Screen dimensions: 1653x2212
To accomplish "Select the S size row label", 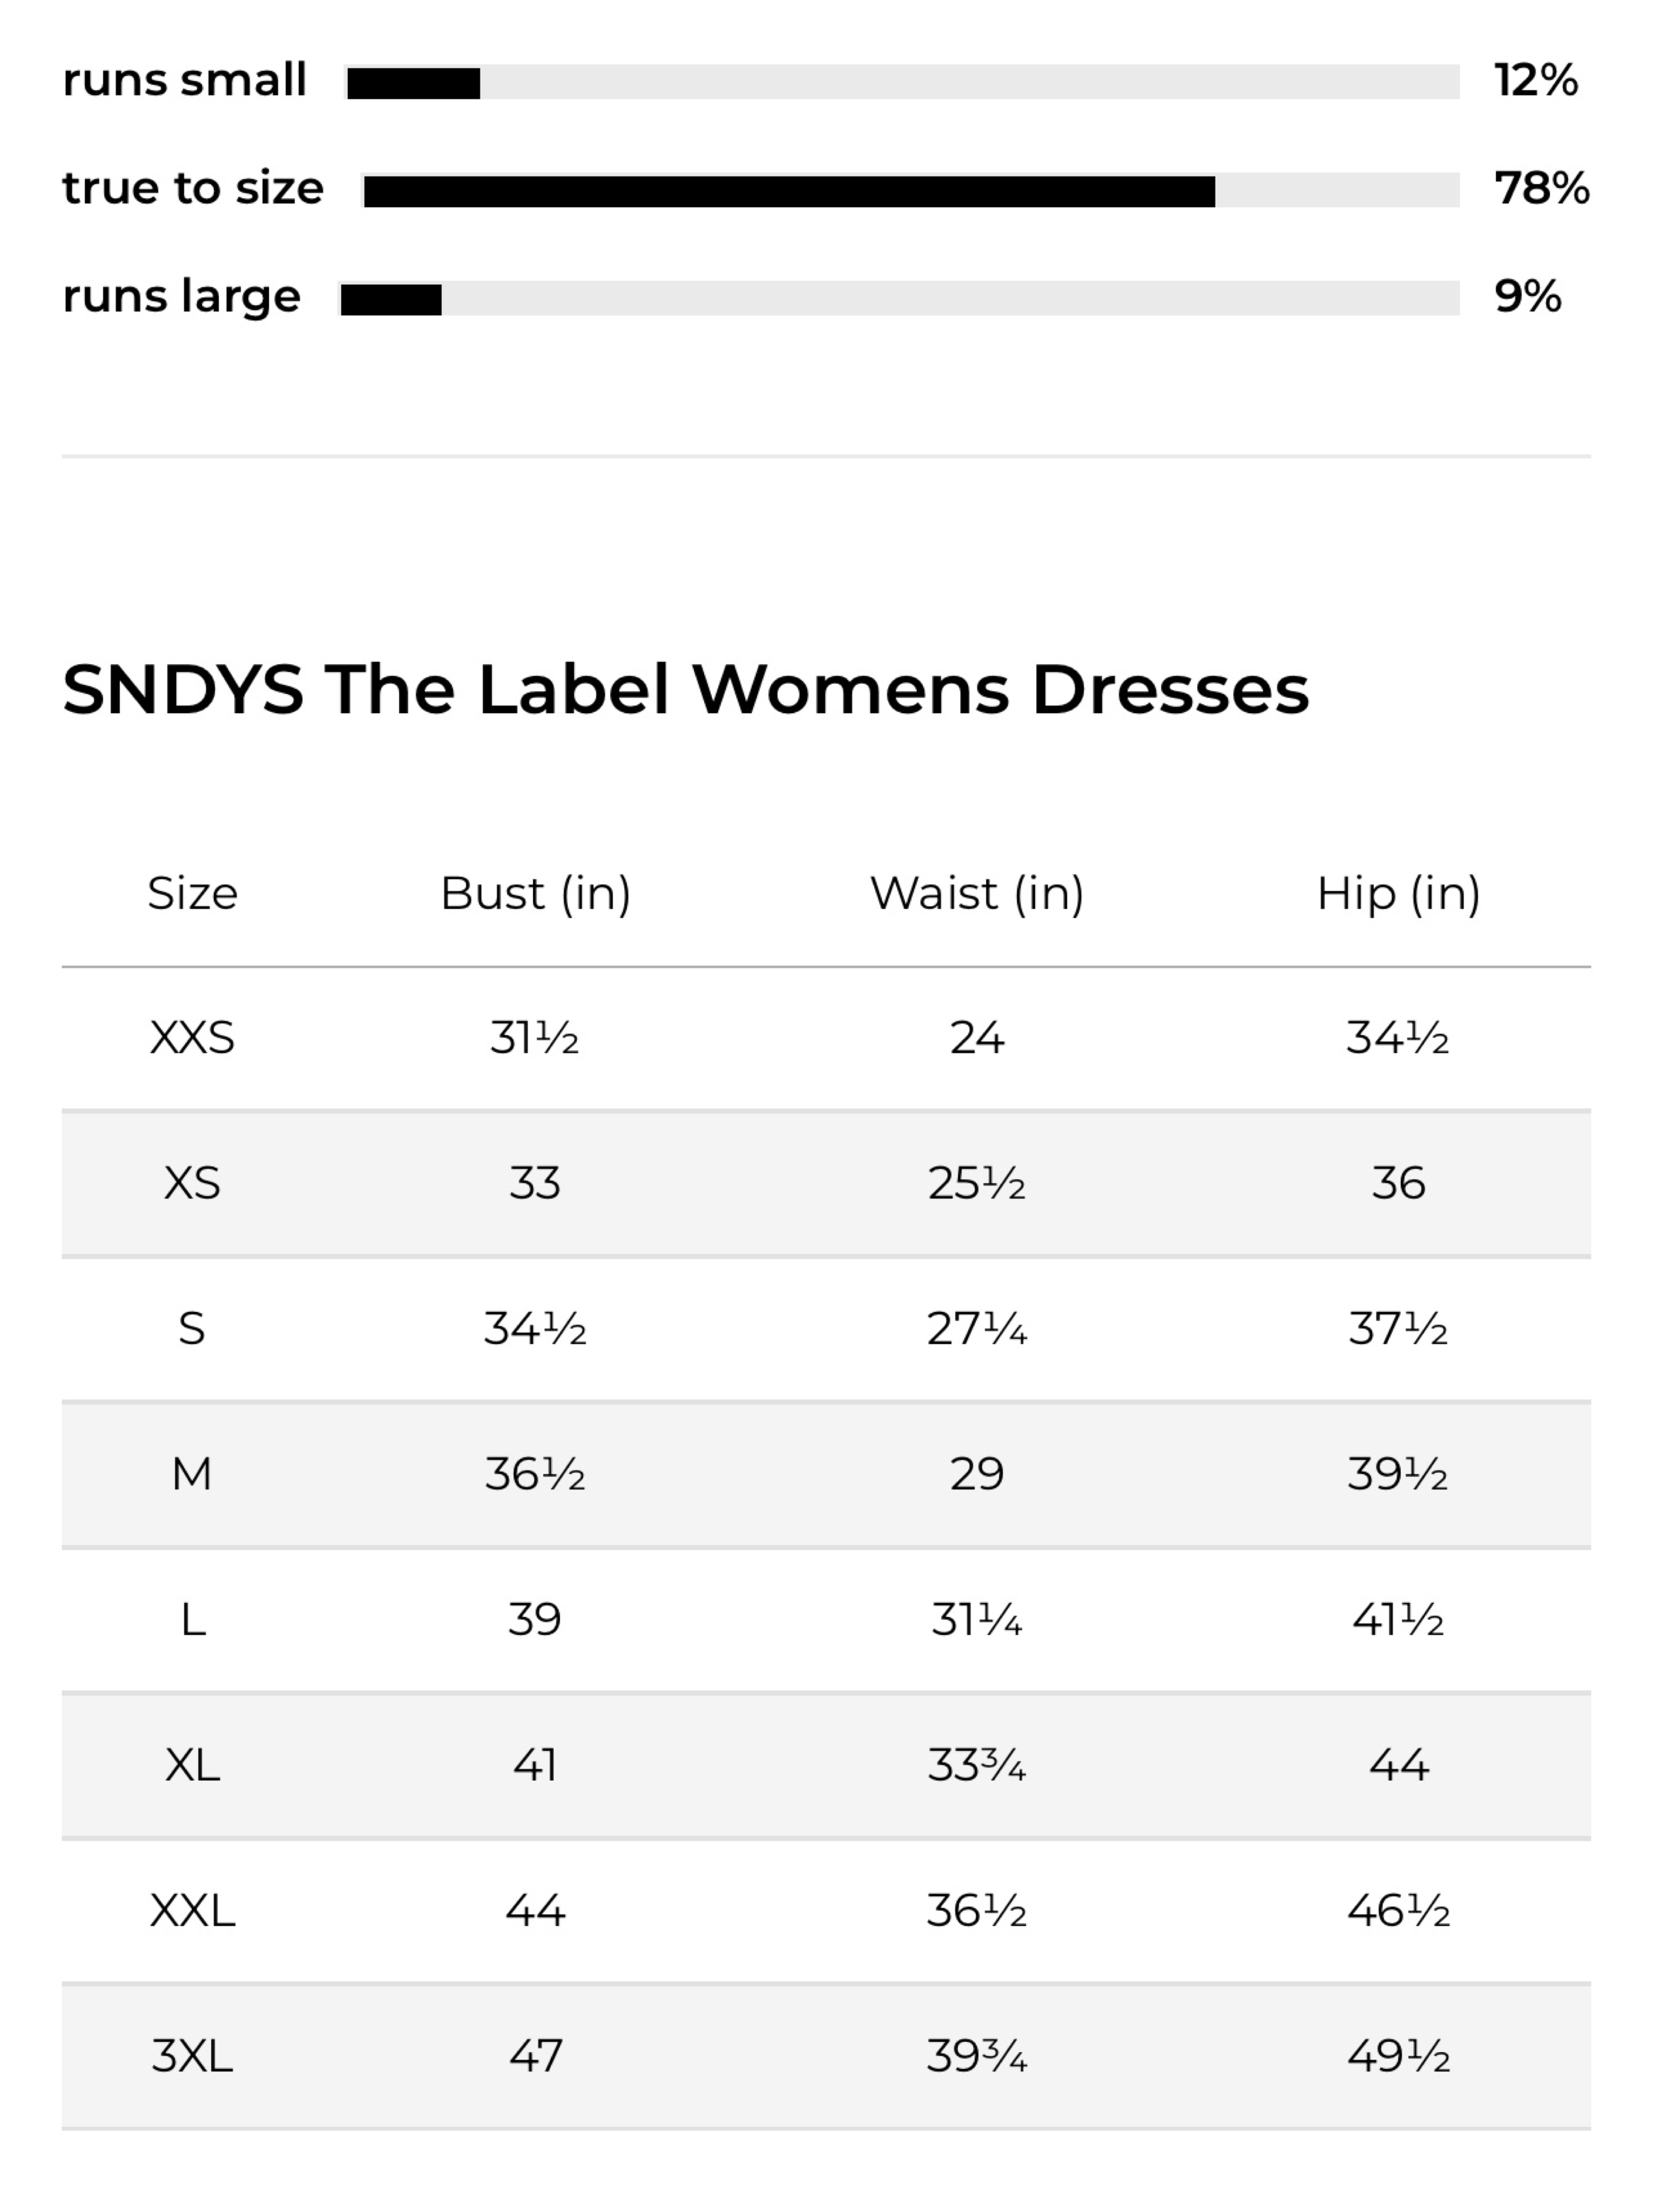I will pyautogui.click(x=192, y=1329).
